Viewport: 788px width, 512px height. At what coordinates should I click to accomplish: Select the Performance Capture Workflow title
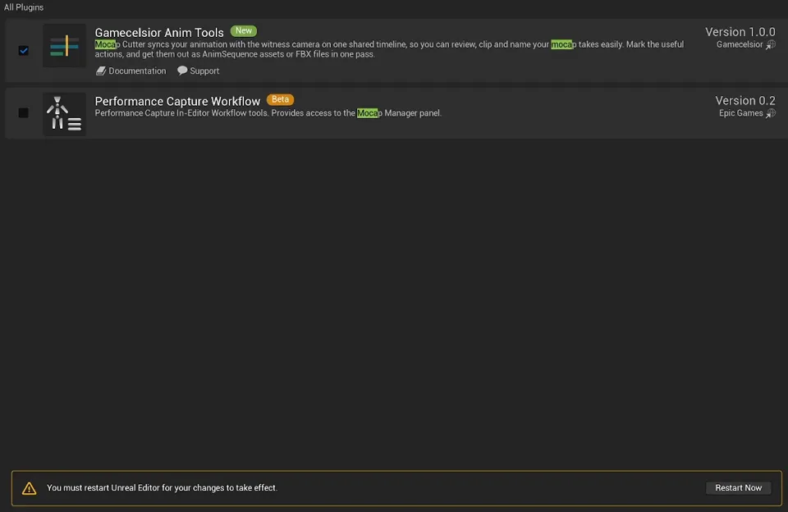tap(177, 101)
